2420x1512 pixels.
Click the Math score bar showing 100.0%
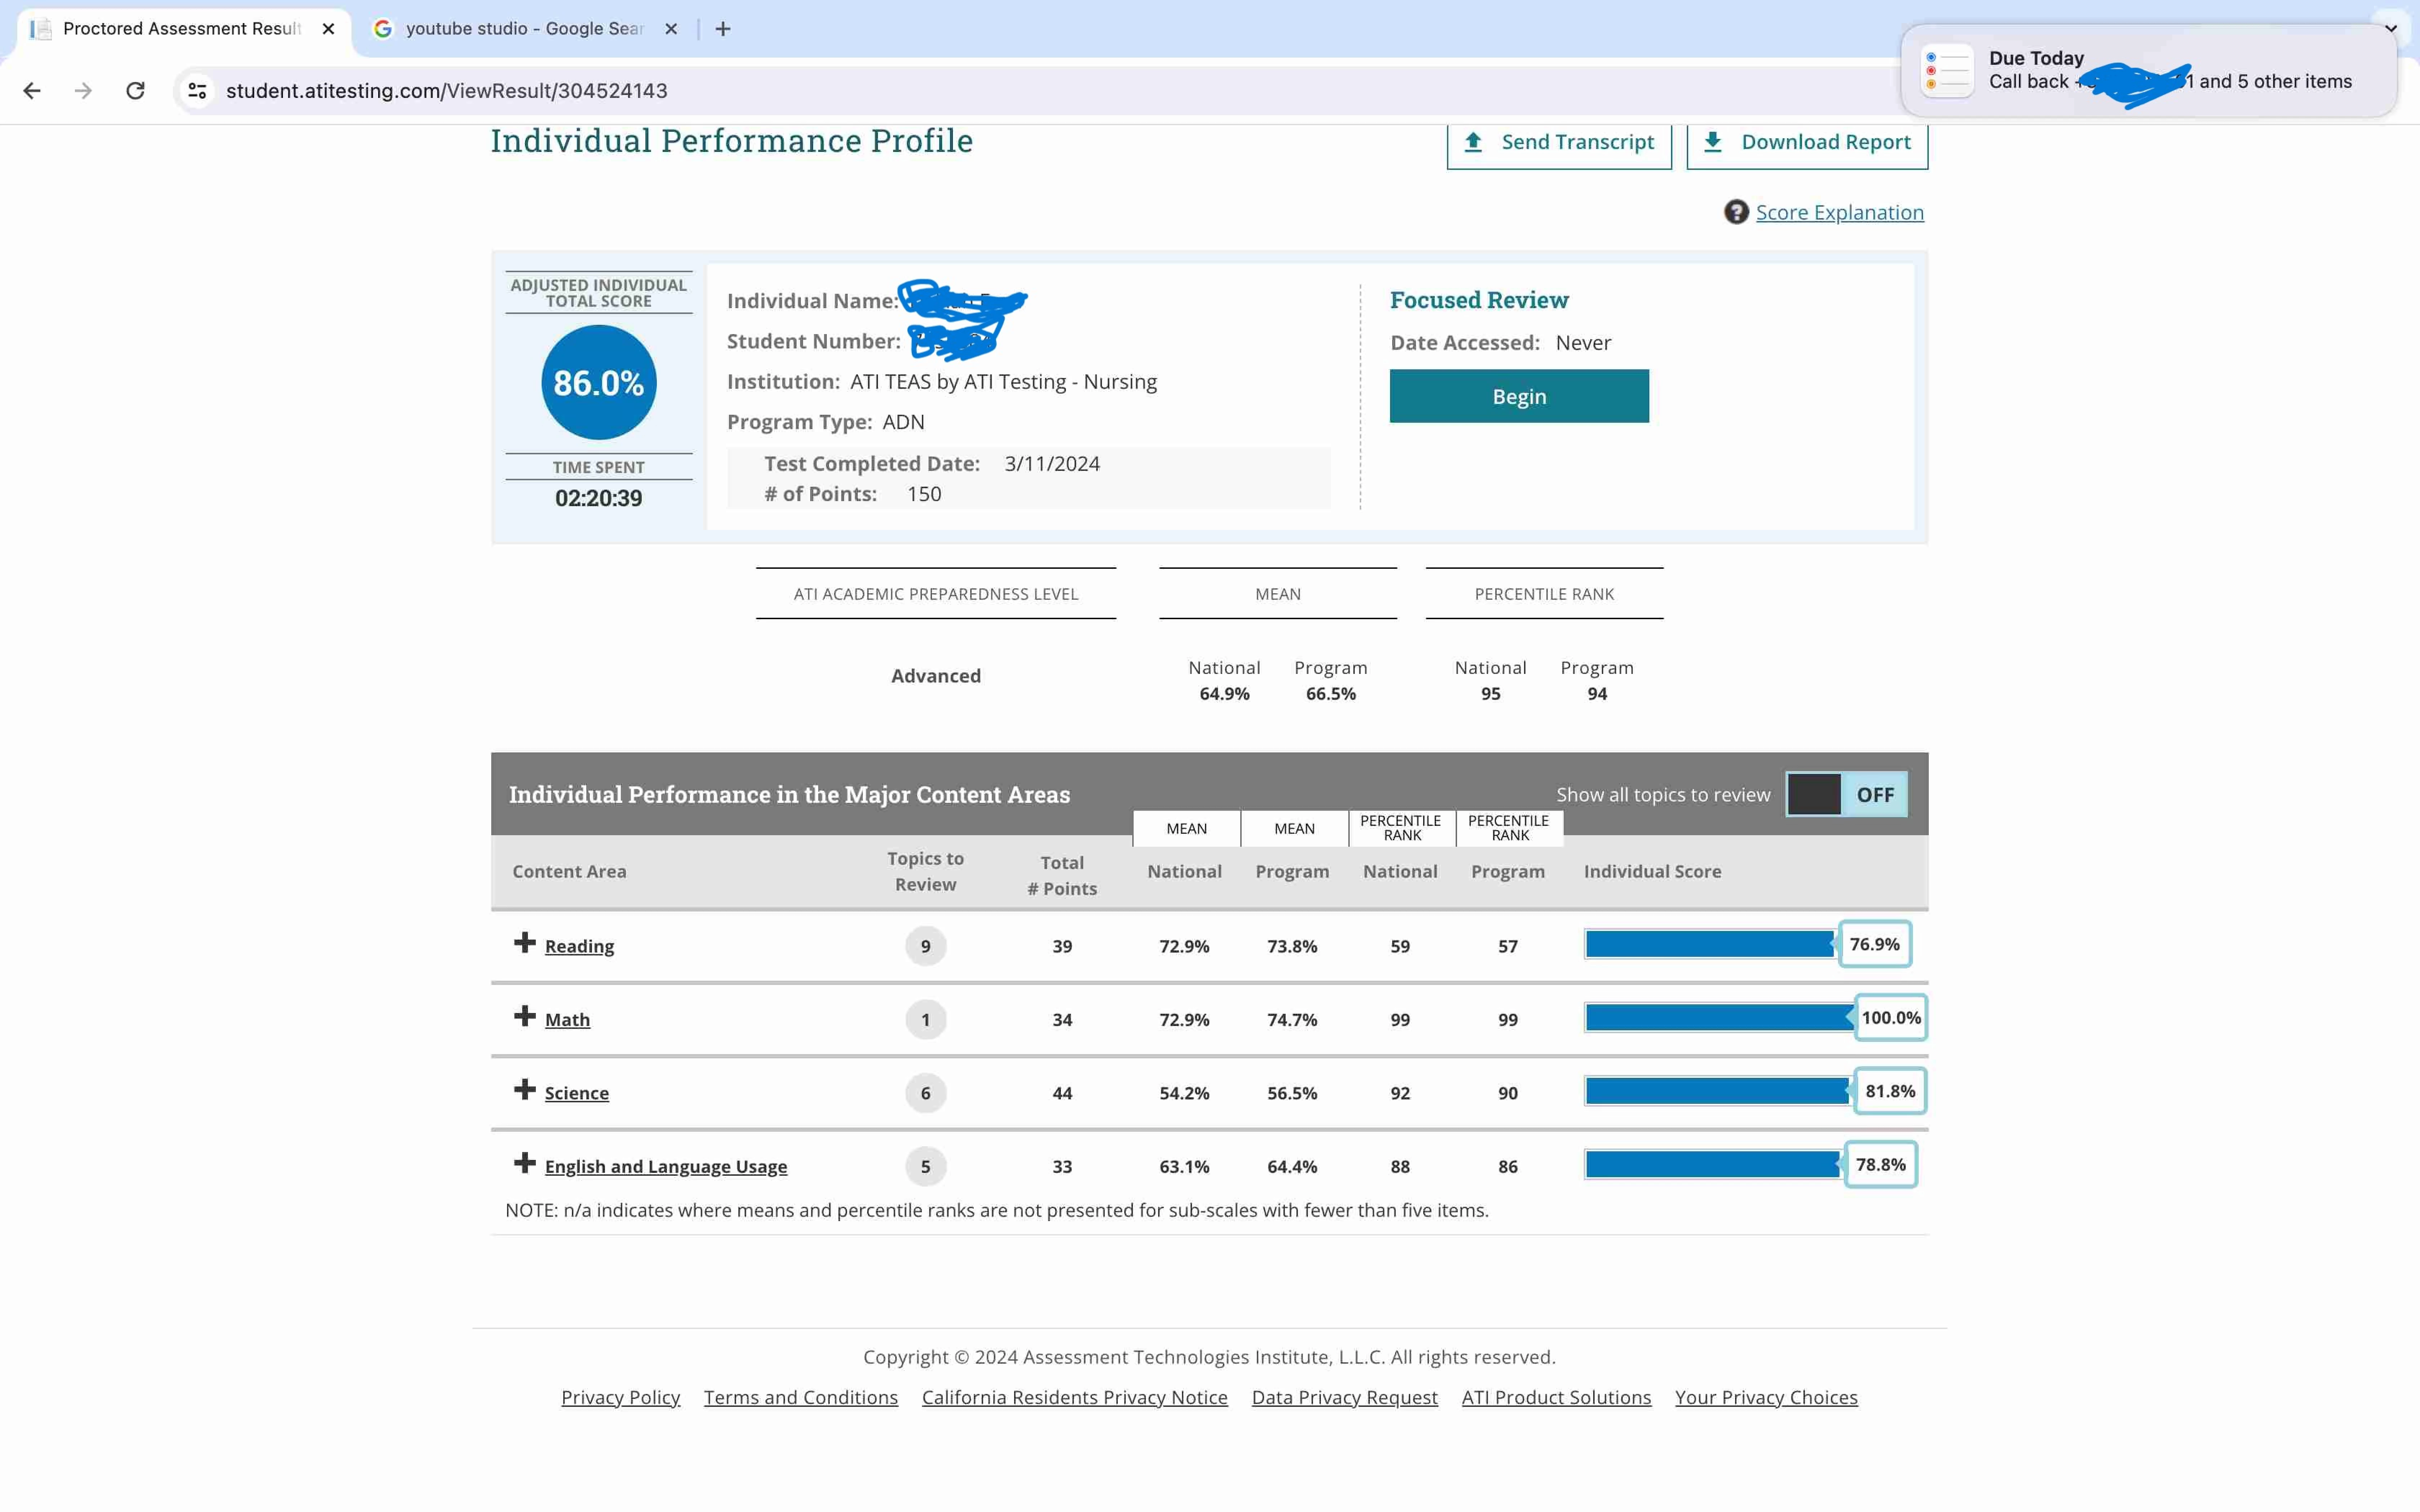(1719, 1018)
